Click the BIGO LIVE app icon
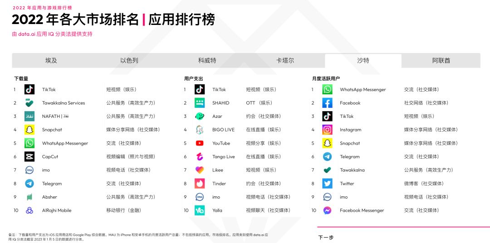 click(x=200, y=130)
